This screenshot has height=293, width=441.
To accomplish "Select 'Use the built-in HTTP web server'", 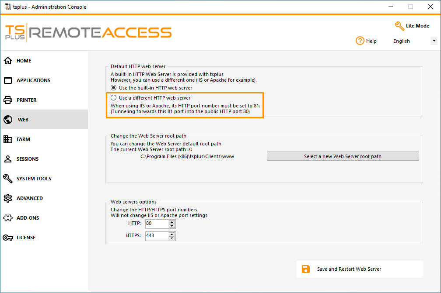I will coord(114,88).
